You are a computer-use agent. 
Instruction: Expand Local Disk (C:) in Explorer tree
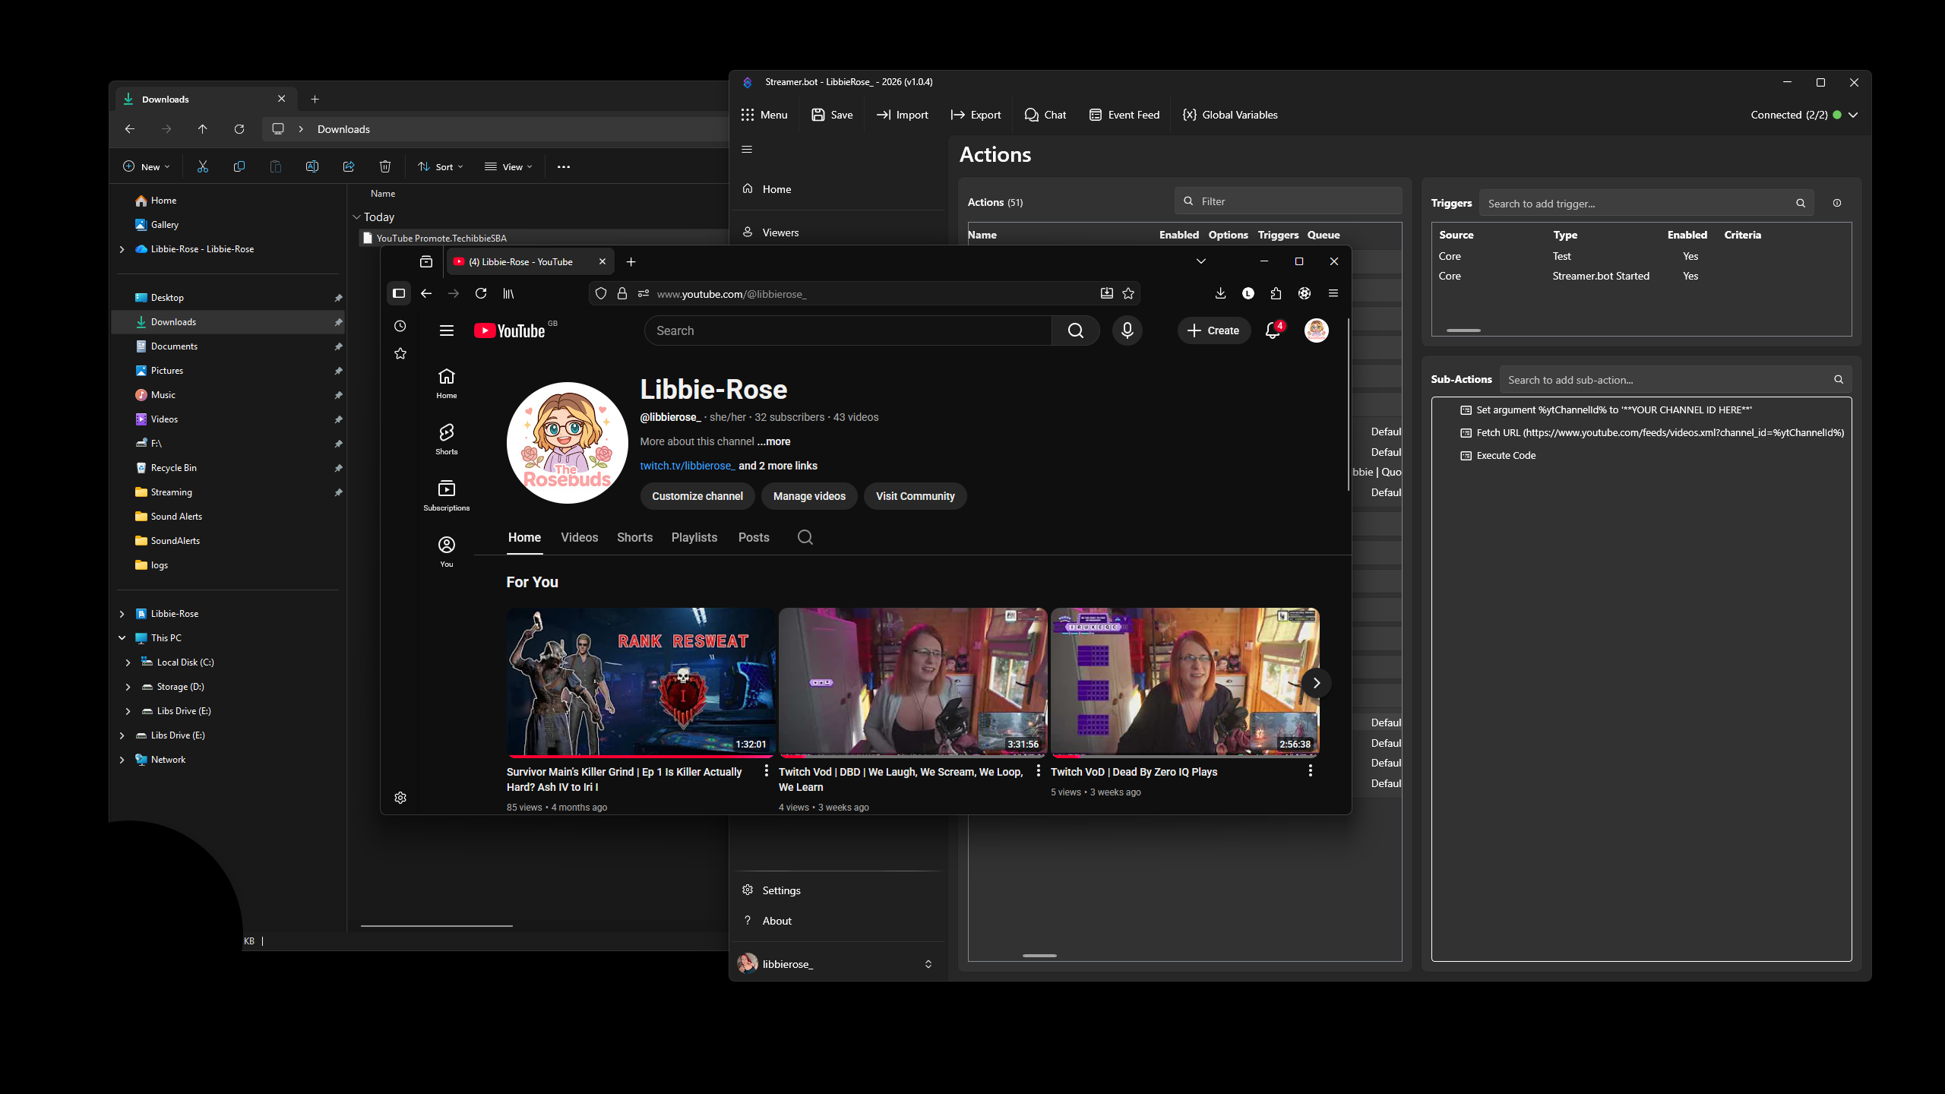pyautogui.click(x=128, y=662)
